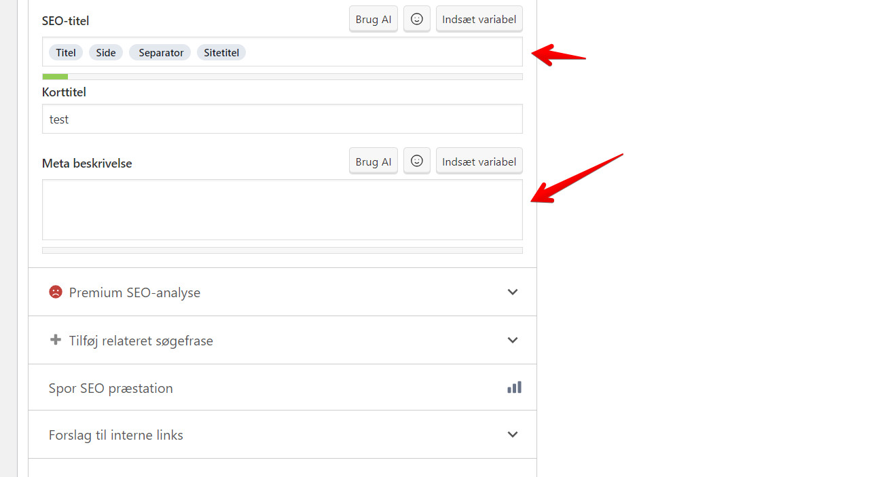Focus the Meta beskrivelse text area

[x=282, y=210]
